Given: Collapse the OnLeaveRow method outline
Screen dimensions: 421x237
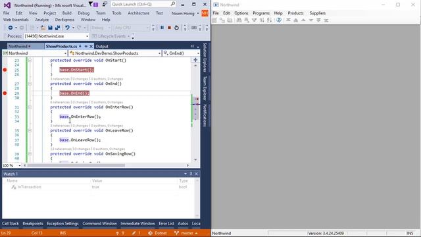Looking at the screenshot, I should (30, 130).
